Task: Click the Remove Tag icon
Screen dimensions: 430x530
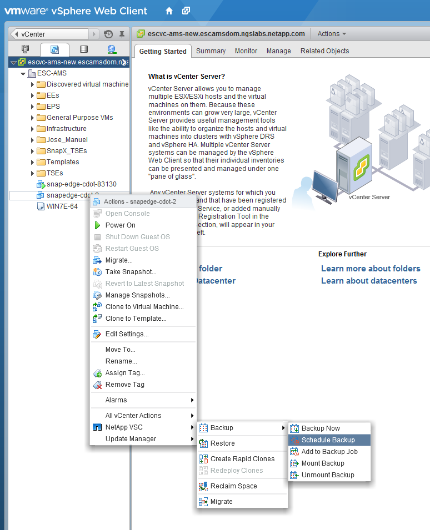Action: click(97, 385)
